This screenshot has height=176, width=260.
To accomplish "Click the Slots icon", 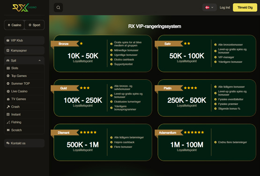I will click(x=8, y=68).
